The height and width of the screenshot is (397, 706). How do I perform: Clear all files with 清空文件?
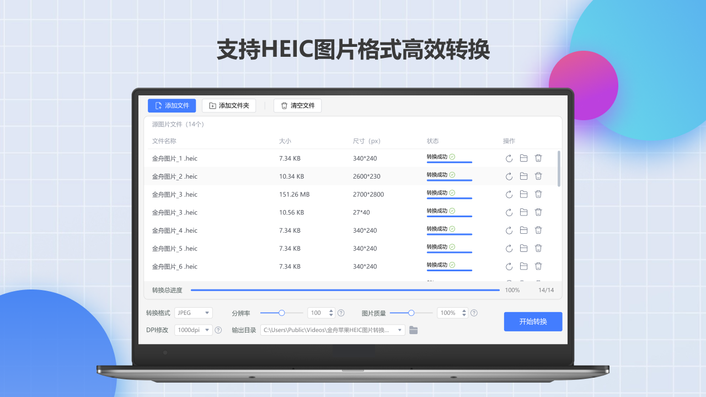point(297,105)
